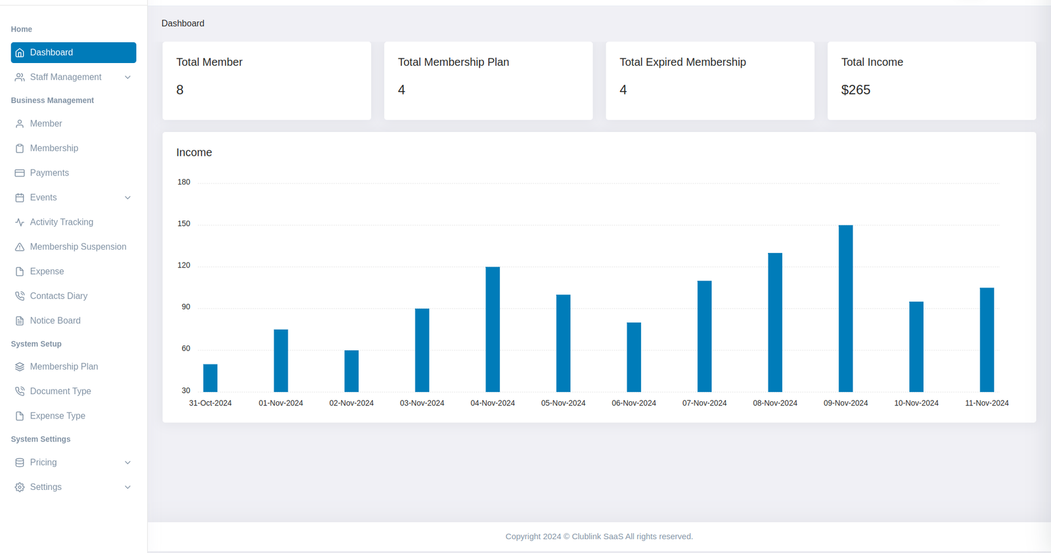Expand the Staff Management submenu chevron
Screen dimensions: 1051x553
click(127, 77)
